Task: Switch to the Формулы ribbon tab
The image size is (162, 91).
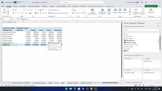Action: pyautogui.click(x=45, y=6)
